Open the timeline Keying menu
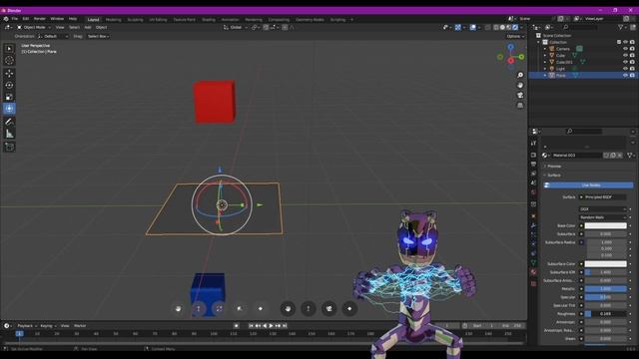 (47, 326)
